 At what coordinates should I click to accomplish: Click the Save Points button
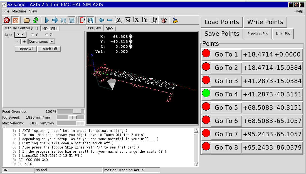222,34
